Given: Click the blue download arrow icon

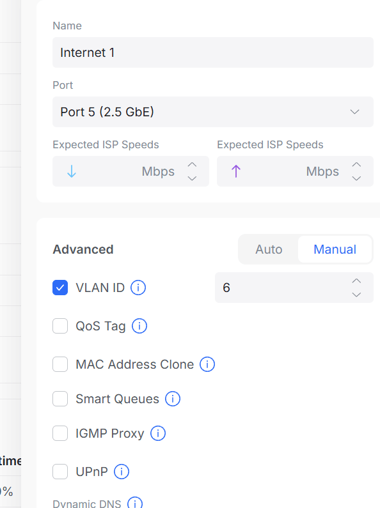Looking at the screenshot, I should 72,171.
